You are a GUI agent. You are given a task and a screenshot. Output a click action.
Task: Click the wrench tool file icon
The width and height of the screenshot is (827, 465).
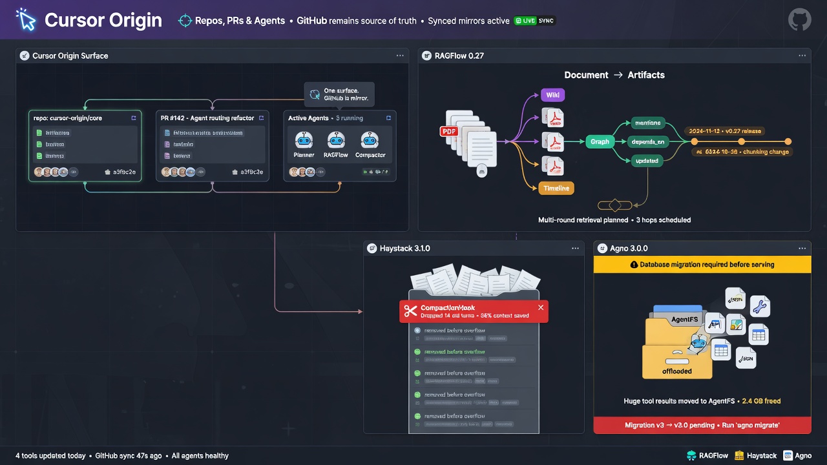tap(760, 305)
